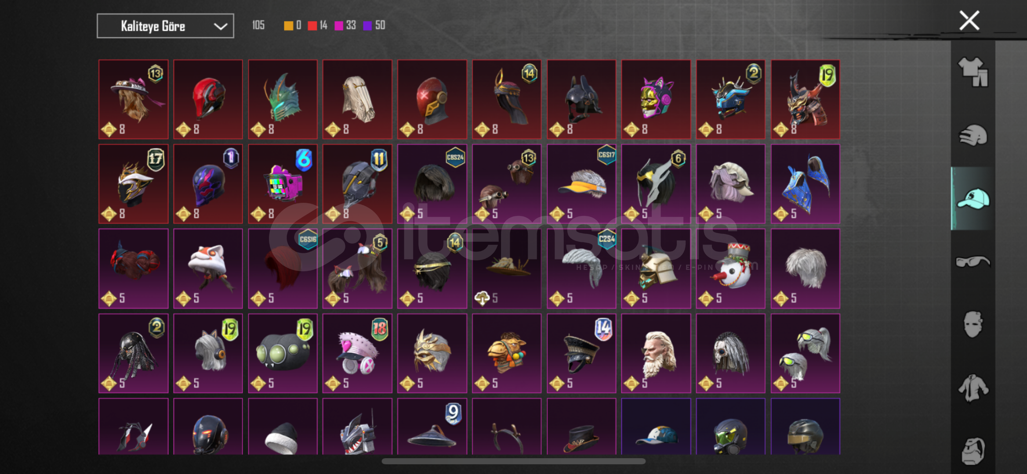This screenshot has height=474, width=1027.
Task: Close the inventory with the X icon
Action: [969, 21]
